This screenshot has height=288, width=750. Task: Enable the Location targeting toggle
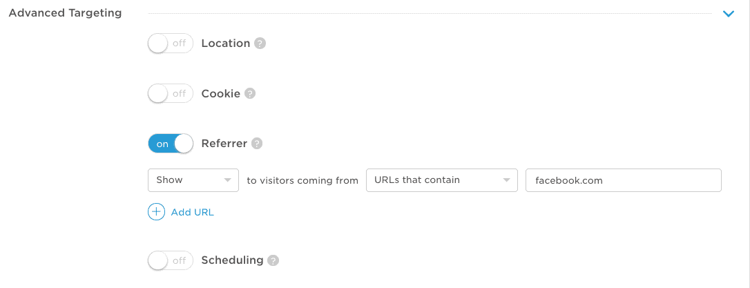(171, 44)
